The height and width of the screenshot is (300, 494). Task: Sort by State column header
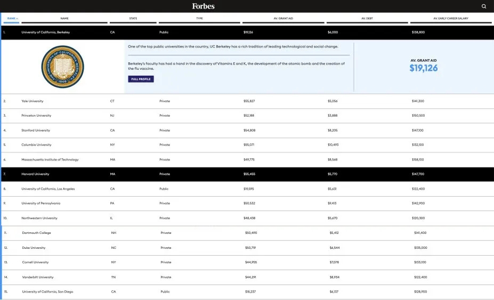pos(133,18)
